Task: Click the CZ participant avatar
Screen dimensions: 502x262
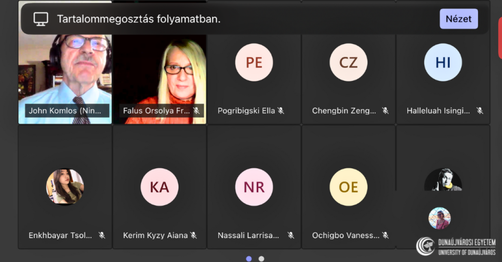Action: pos(348,63)
